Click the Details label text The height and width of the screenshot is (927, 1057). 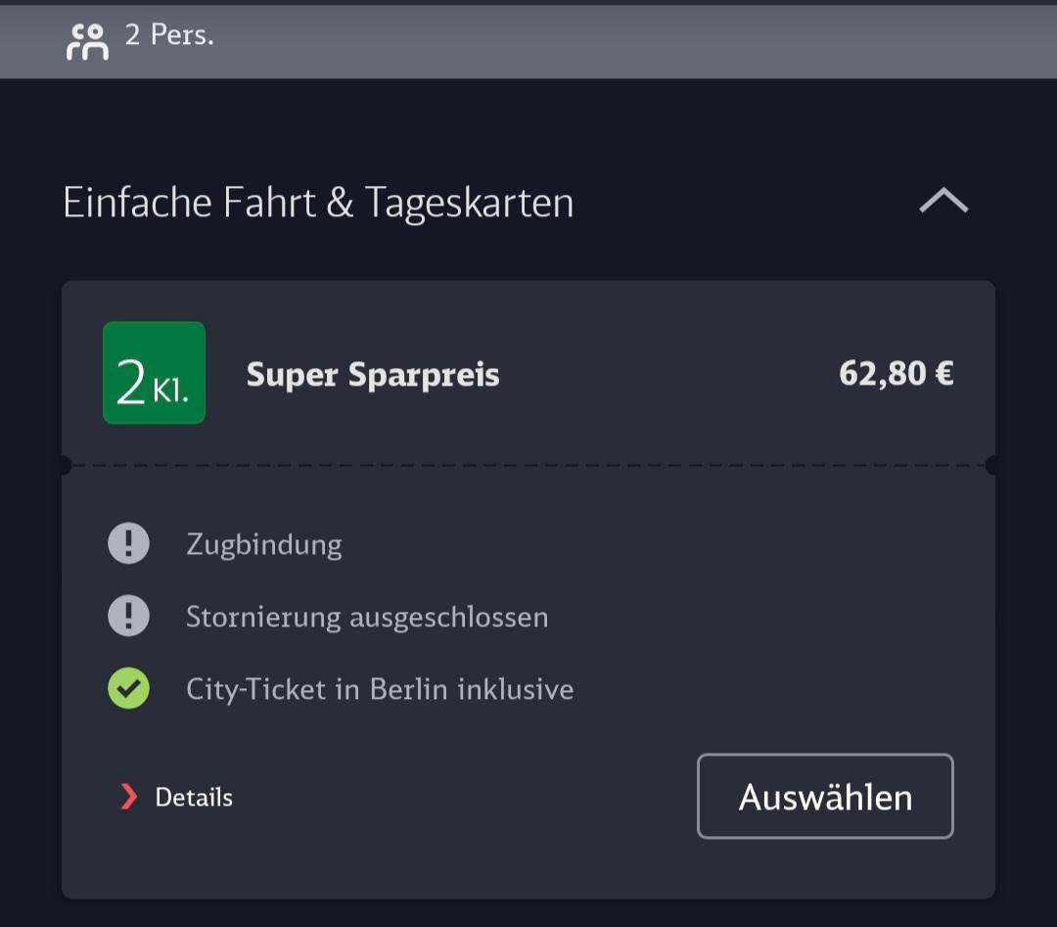pos(194,798)
